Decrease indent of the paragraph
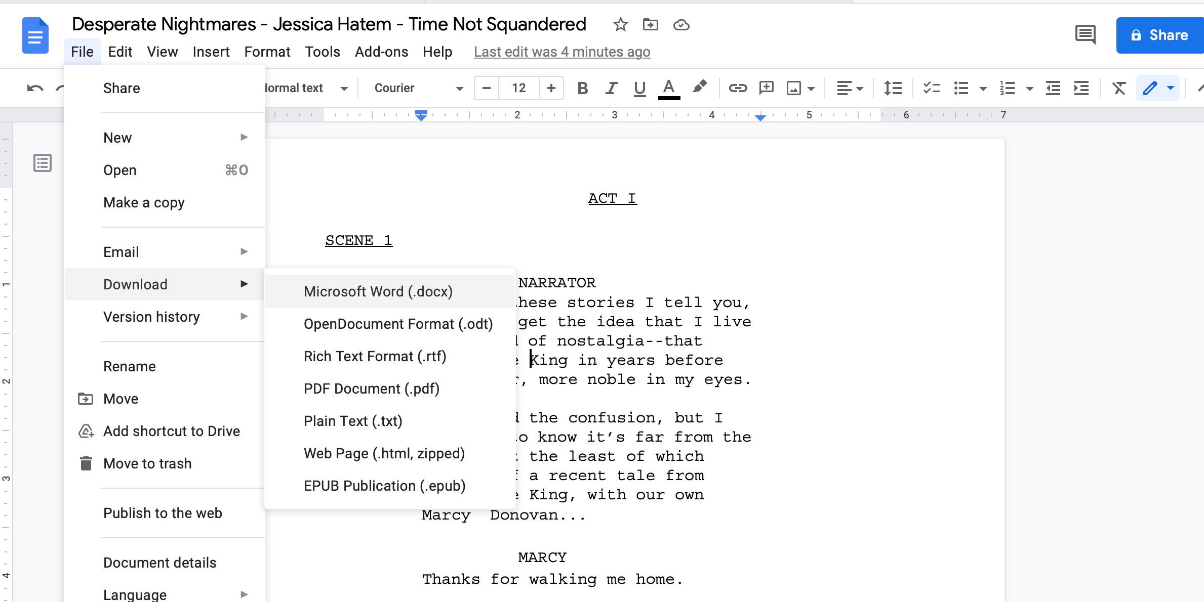 pos(1053,89)
